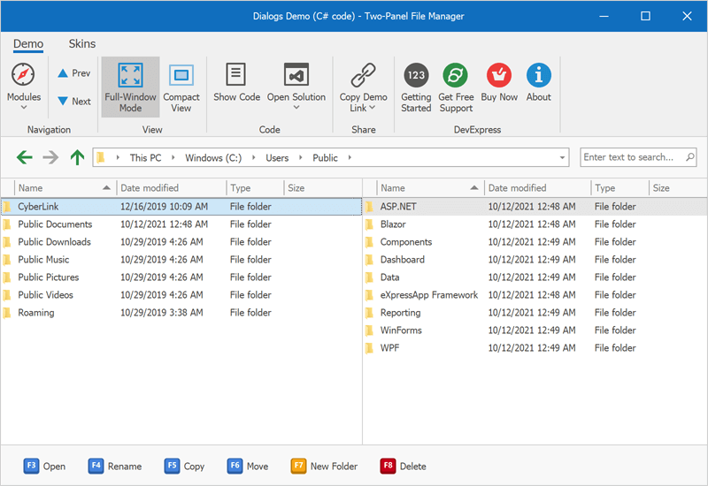Image resolution: width=708 pixels, height=486 pixels.
Task: Click the green back arrow
Action: point(24,157)
